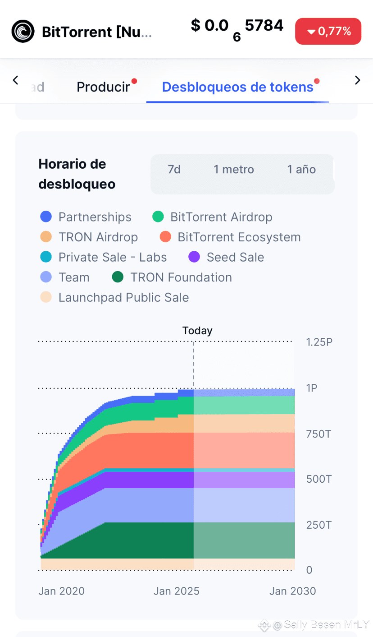The image size is (373, 637).
Task: Click the Today marker label on chart
Action: click(197, 331)
